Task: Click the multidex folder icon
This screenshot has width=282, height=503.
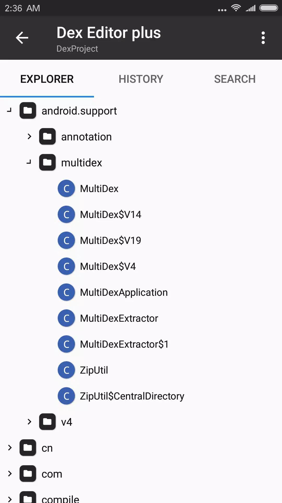Action: (x=47, y=162)
